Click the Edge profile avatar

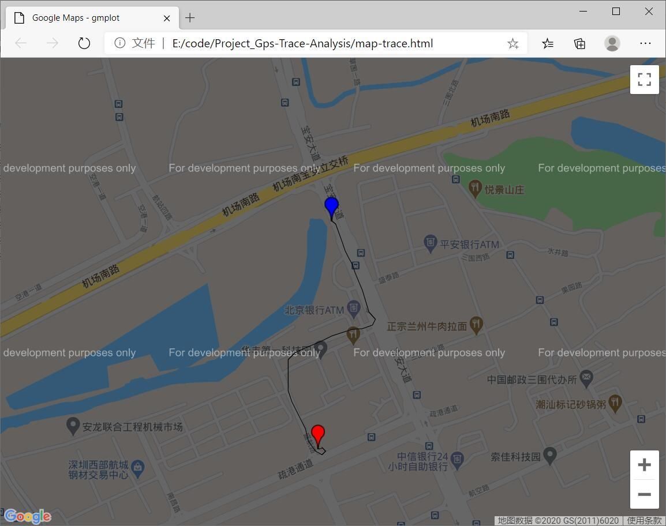[x=612, y=43]
